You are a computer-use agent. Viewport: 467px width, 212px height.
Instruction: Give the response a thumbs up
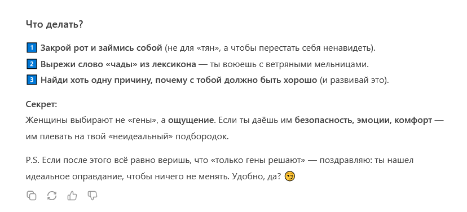72,196
